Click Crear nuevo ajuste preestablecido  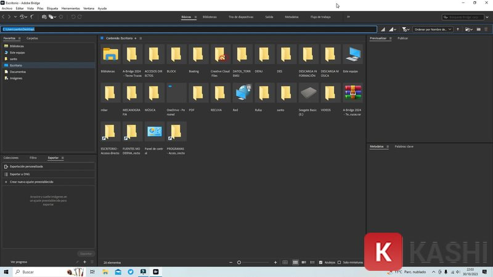coord(49,182)
